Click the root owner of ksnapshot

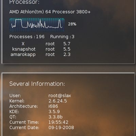(x=50, y=49)
